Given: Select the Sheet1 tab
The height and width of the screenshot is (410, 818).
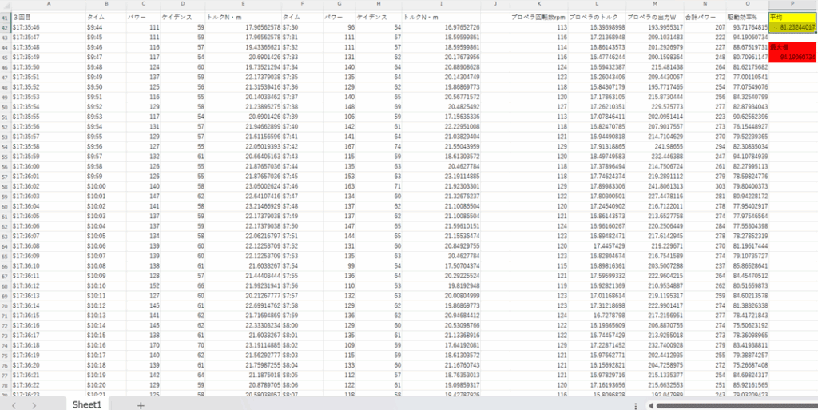Looking at the screenshot, I should [x=86, y=405].
